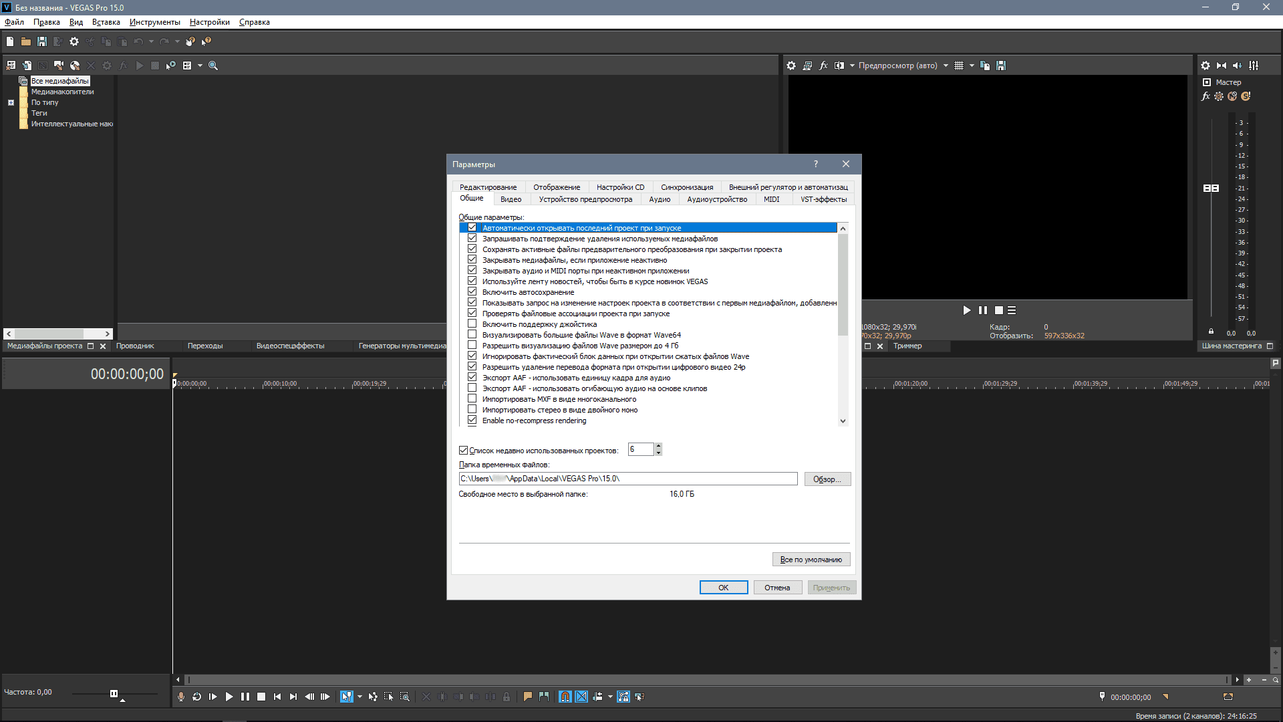This screenshot has height=722, width=1283.
Task: Toggle 'Список недавно использованных проектов' checkbox
Action: [x=464, y=451]
